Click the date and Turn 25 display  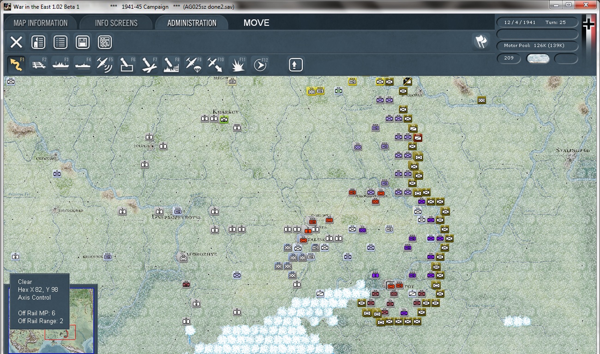[537, 22]
